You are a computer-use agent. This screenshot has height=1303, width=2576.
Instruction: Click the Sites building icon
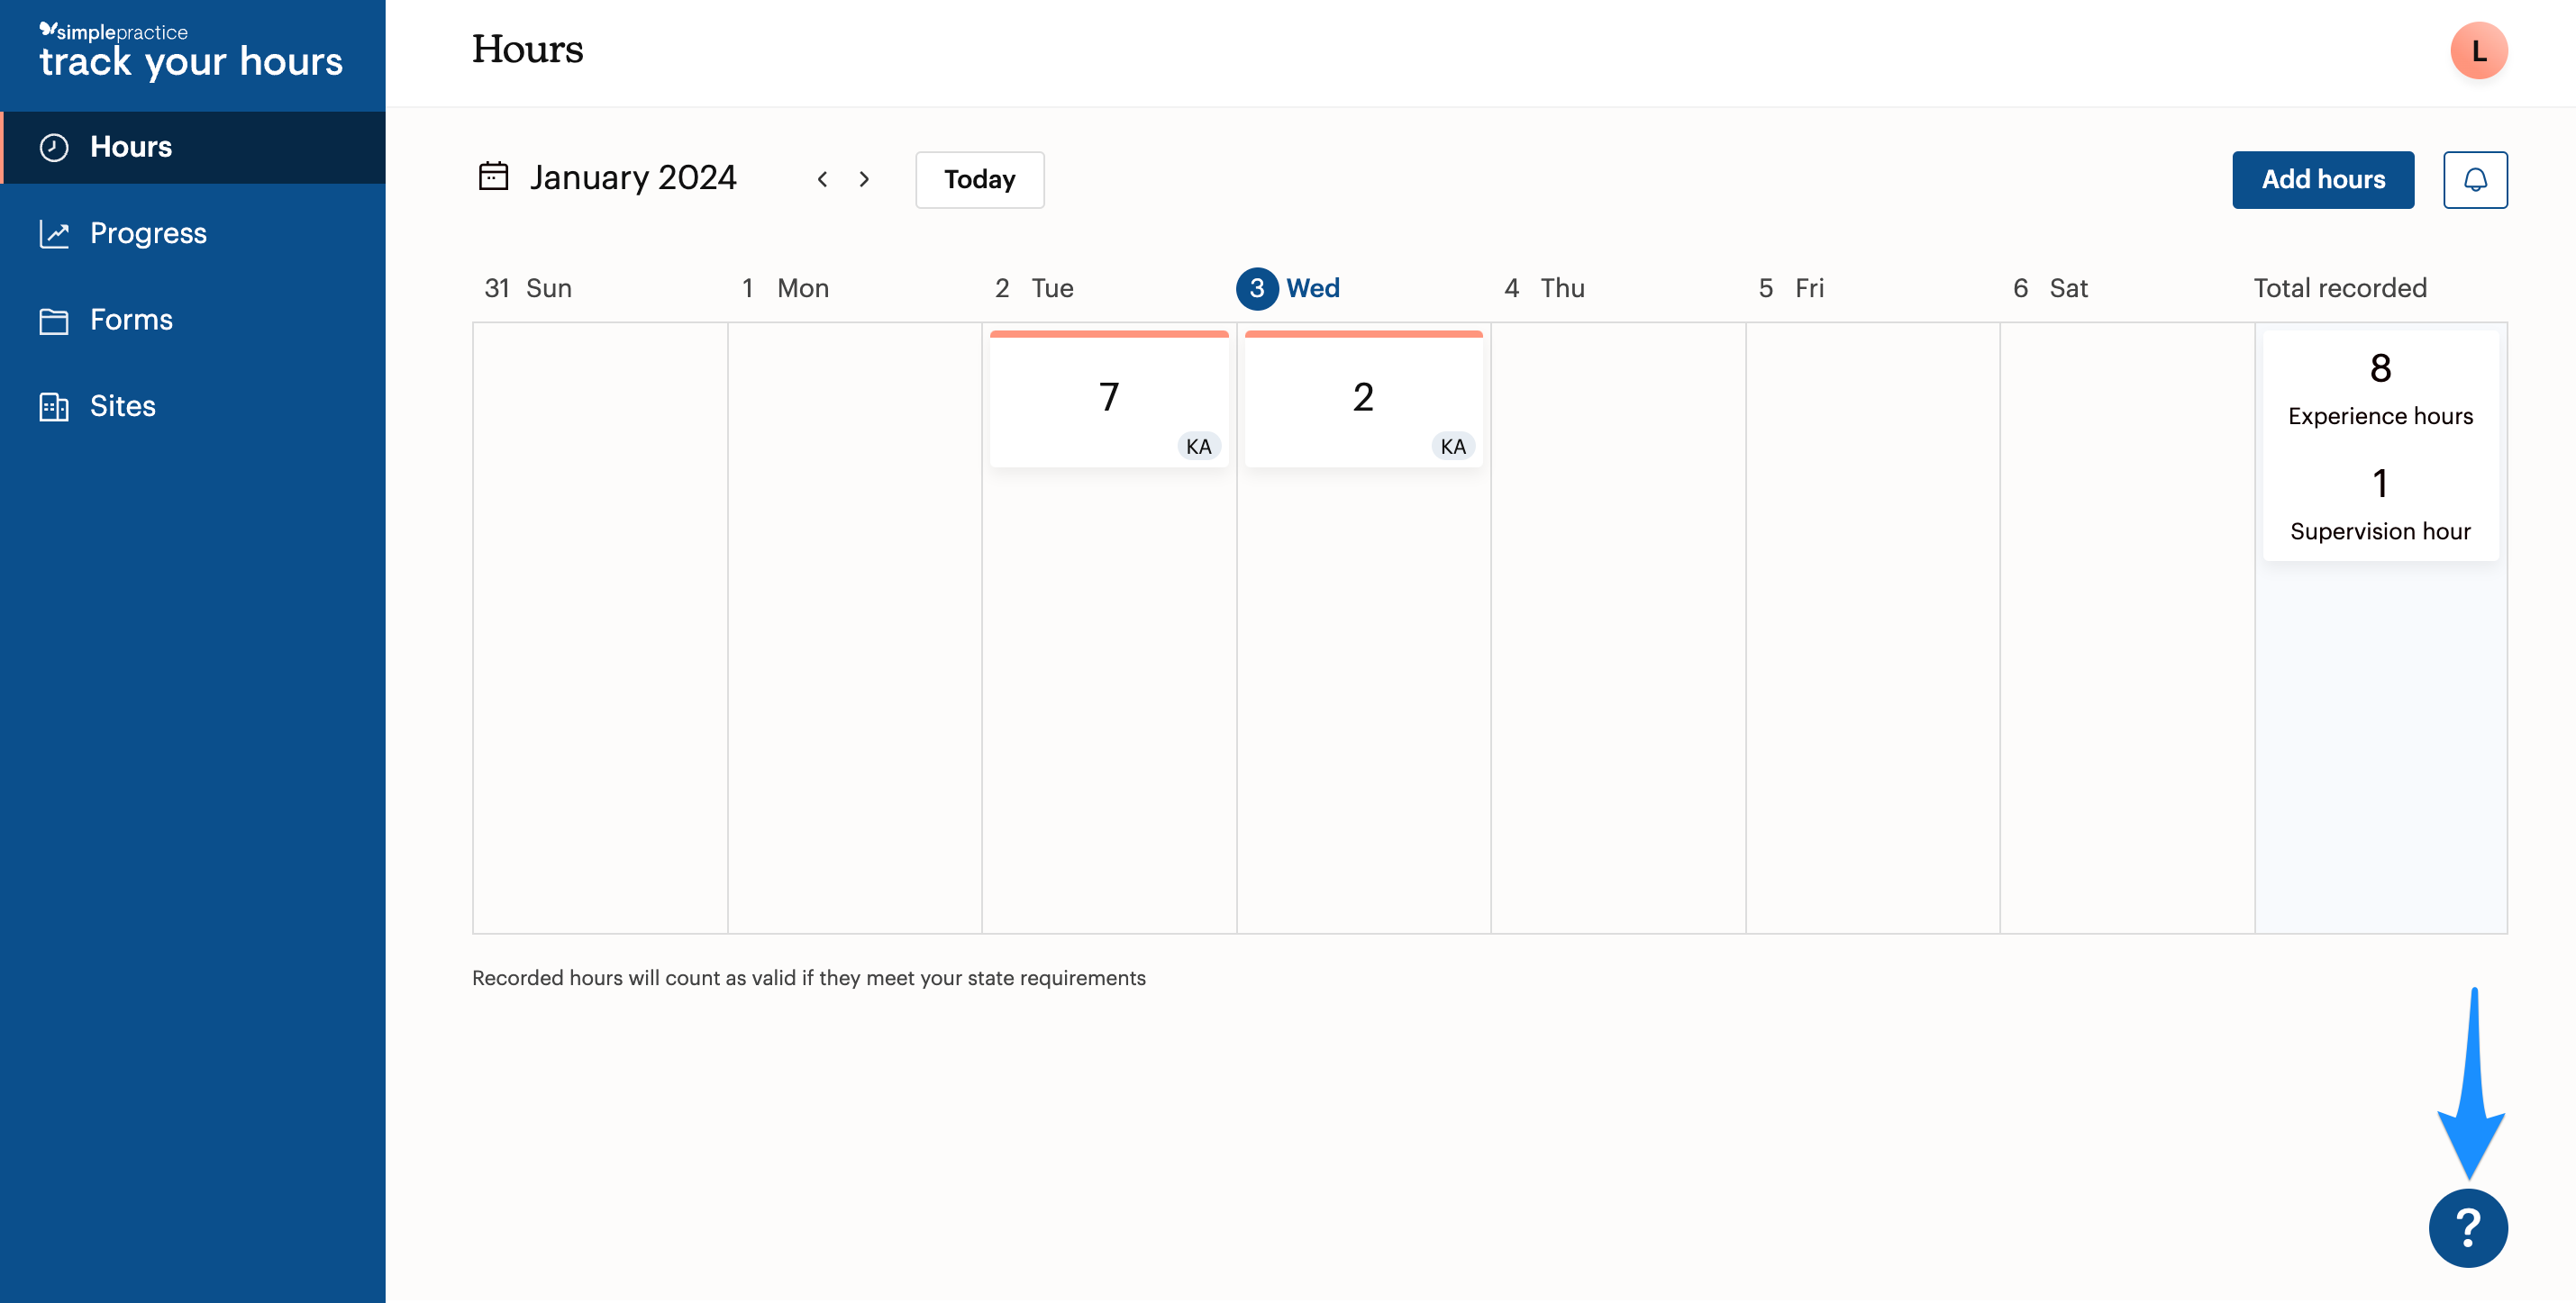(x=54, y=407)
